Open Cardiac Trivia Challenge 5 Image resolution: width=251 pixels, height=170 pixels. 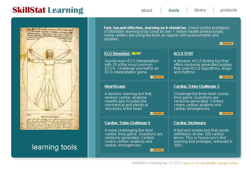click(x=127, y=123)
